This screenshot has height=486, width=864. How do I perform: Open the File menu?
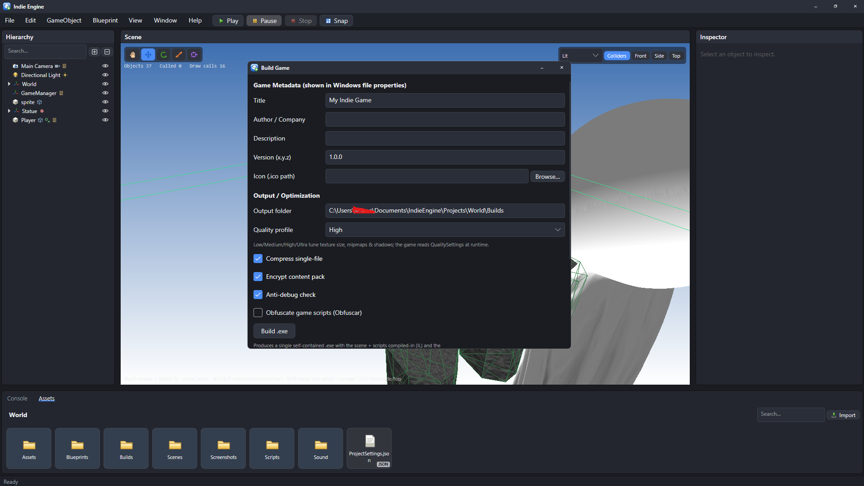click(x=9, y=21)
